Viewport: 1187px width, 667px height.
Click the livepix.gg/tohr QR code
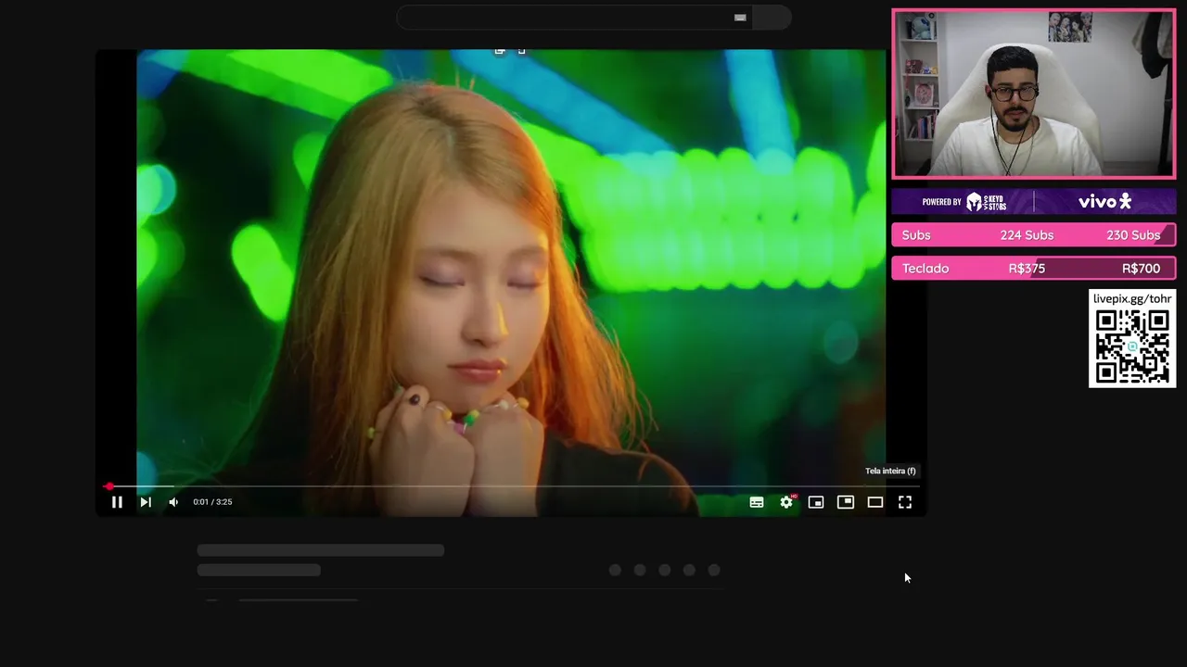[x=1132, y=346]
